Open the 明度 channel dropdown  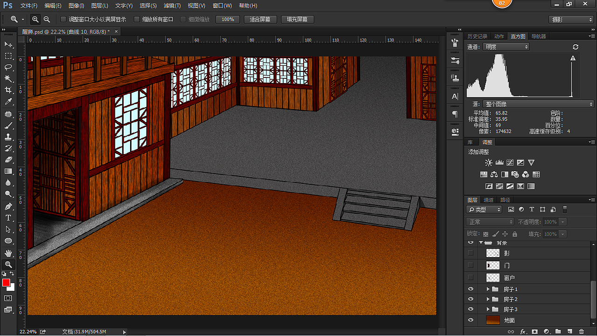507,47
